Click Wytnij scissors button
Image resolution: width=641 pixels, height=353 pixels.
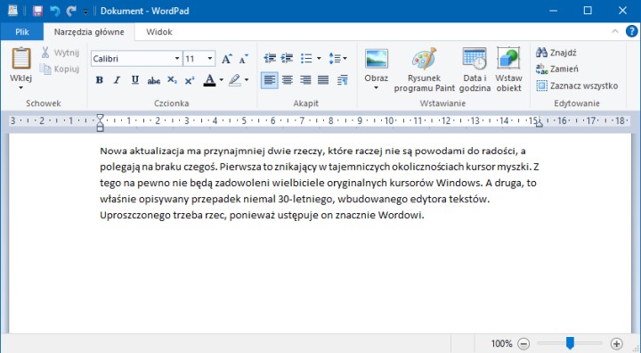pos(60,53)
